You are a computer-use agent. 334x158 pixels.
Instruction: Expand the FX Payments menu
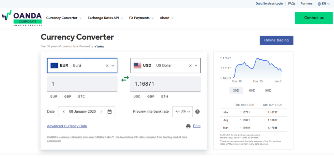[x=142, y=18]
